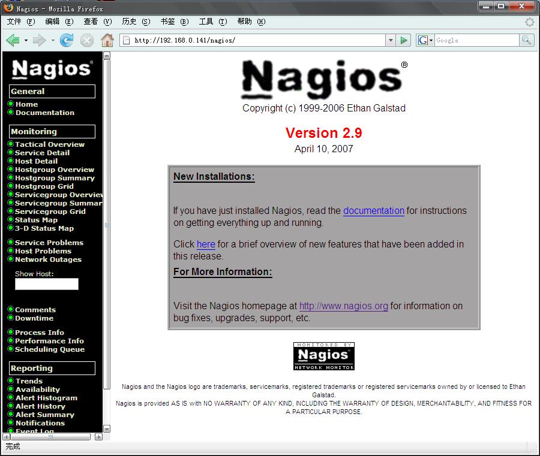Viewport: 540px width, 456px height.
Task: Open Tactical Overview in the sidebar
Action: tap(50, 144)
